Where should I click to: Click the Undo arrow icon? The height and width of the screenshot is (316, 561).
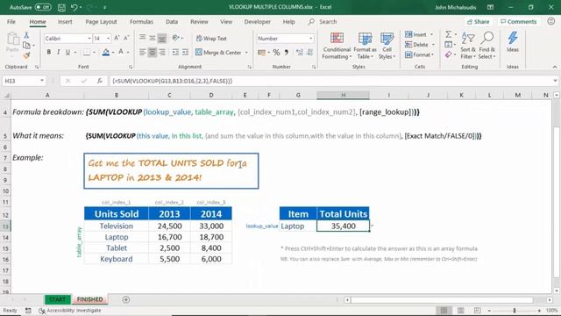coord(74,7)
